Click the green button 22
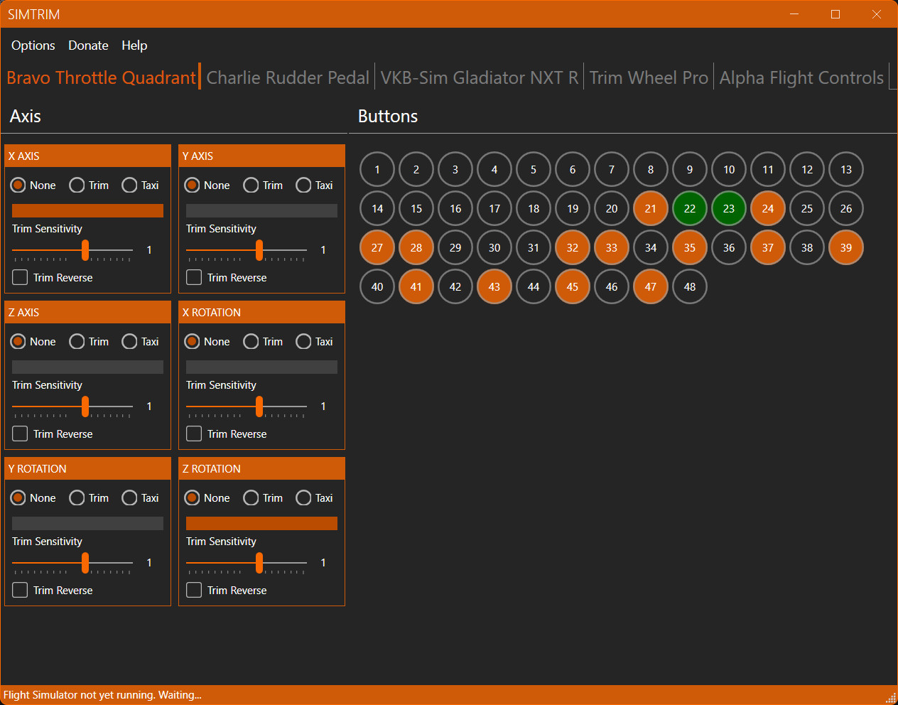The height and width of the screenshot is (705, 898). [x=690, y=208]
